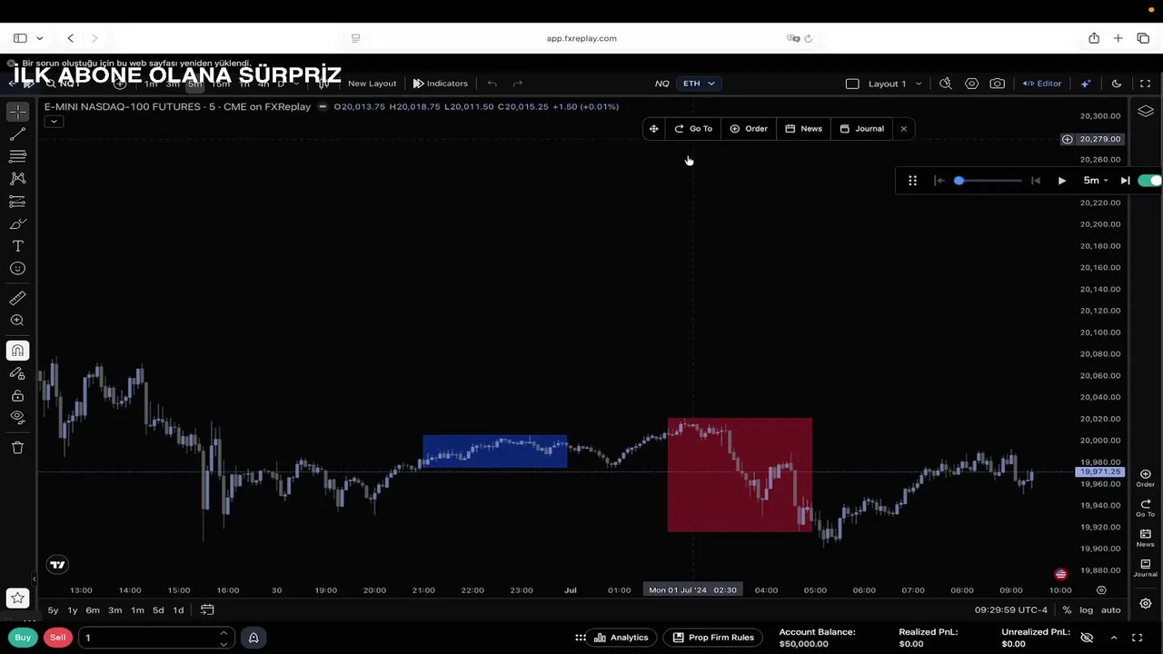Open Order from right sidebar
The width and height of the screenshot is (1163, 654).
tap(1145, 478)
